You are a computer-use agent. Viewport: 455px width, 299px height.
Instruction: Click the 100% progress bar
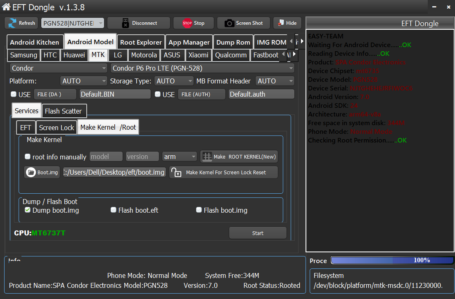click(x=392, y=260)
